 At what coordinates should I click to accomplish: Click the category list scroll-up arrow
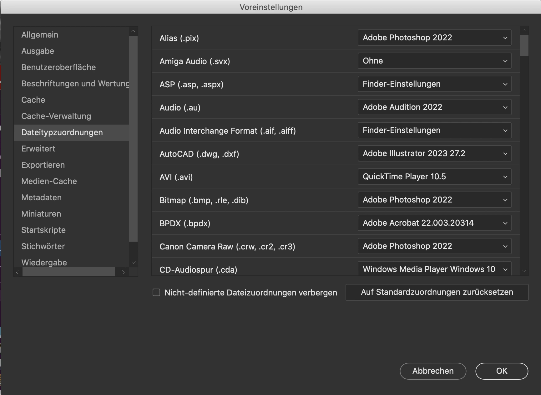tap(133, 31)
